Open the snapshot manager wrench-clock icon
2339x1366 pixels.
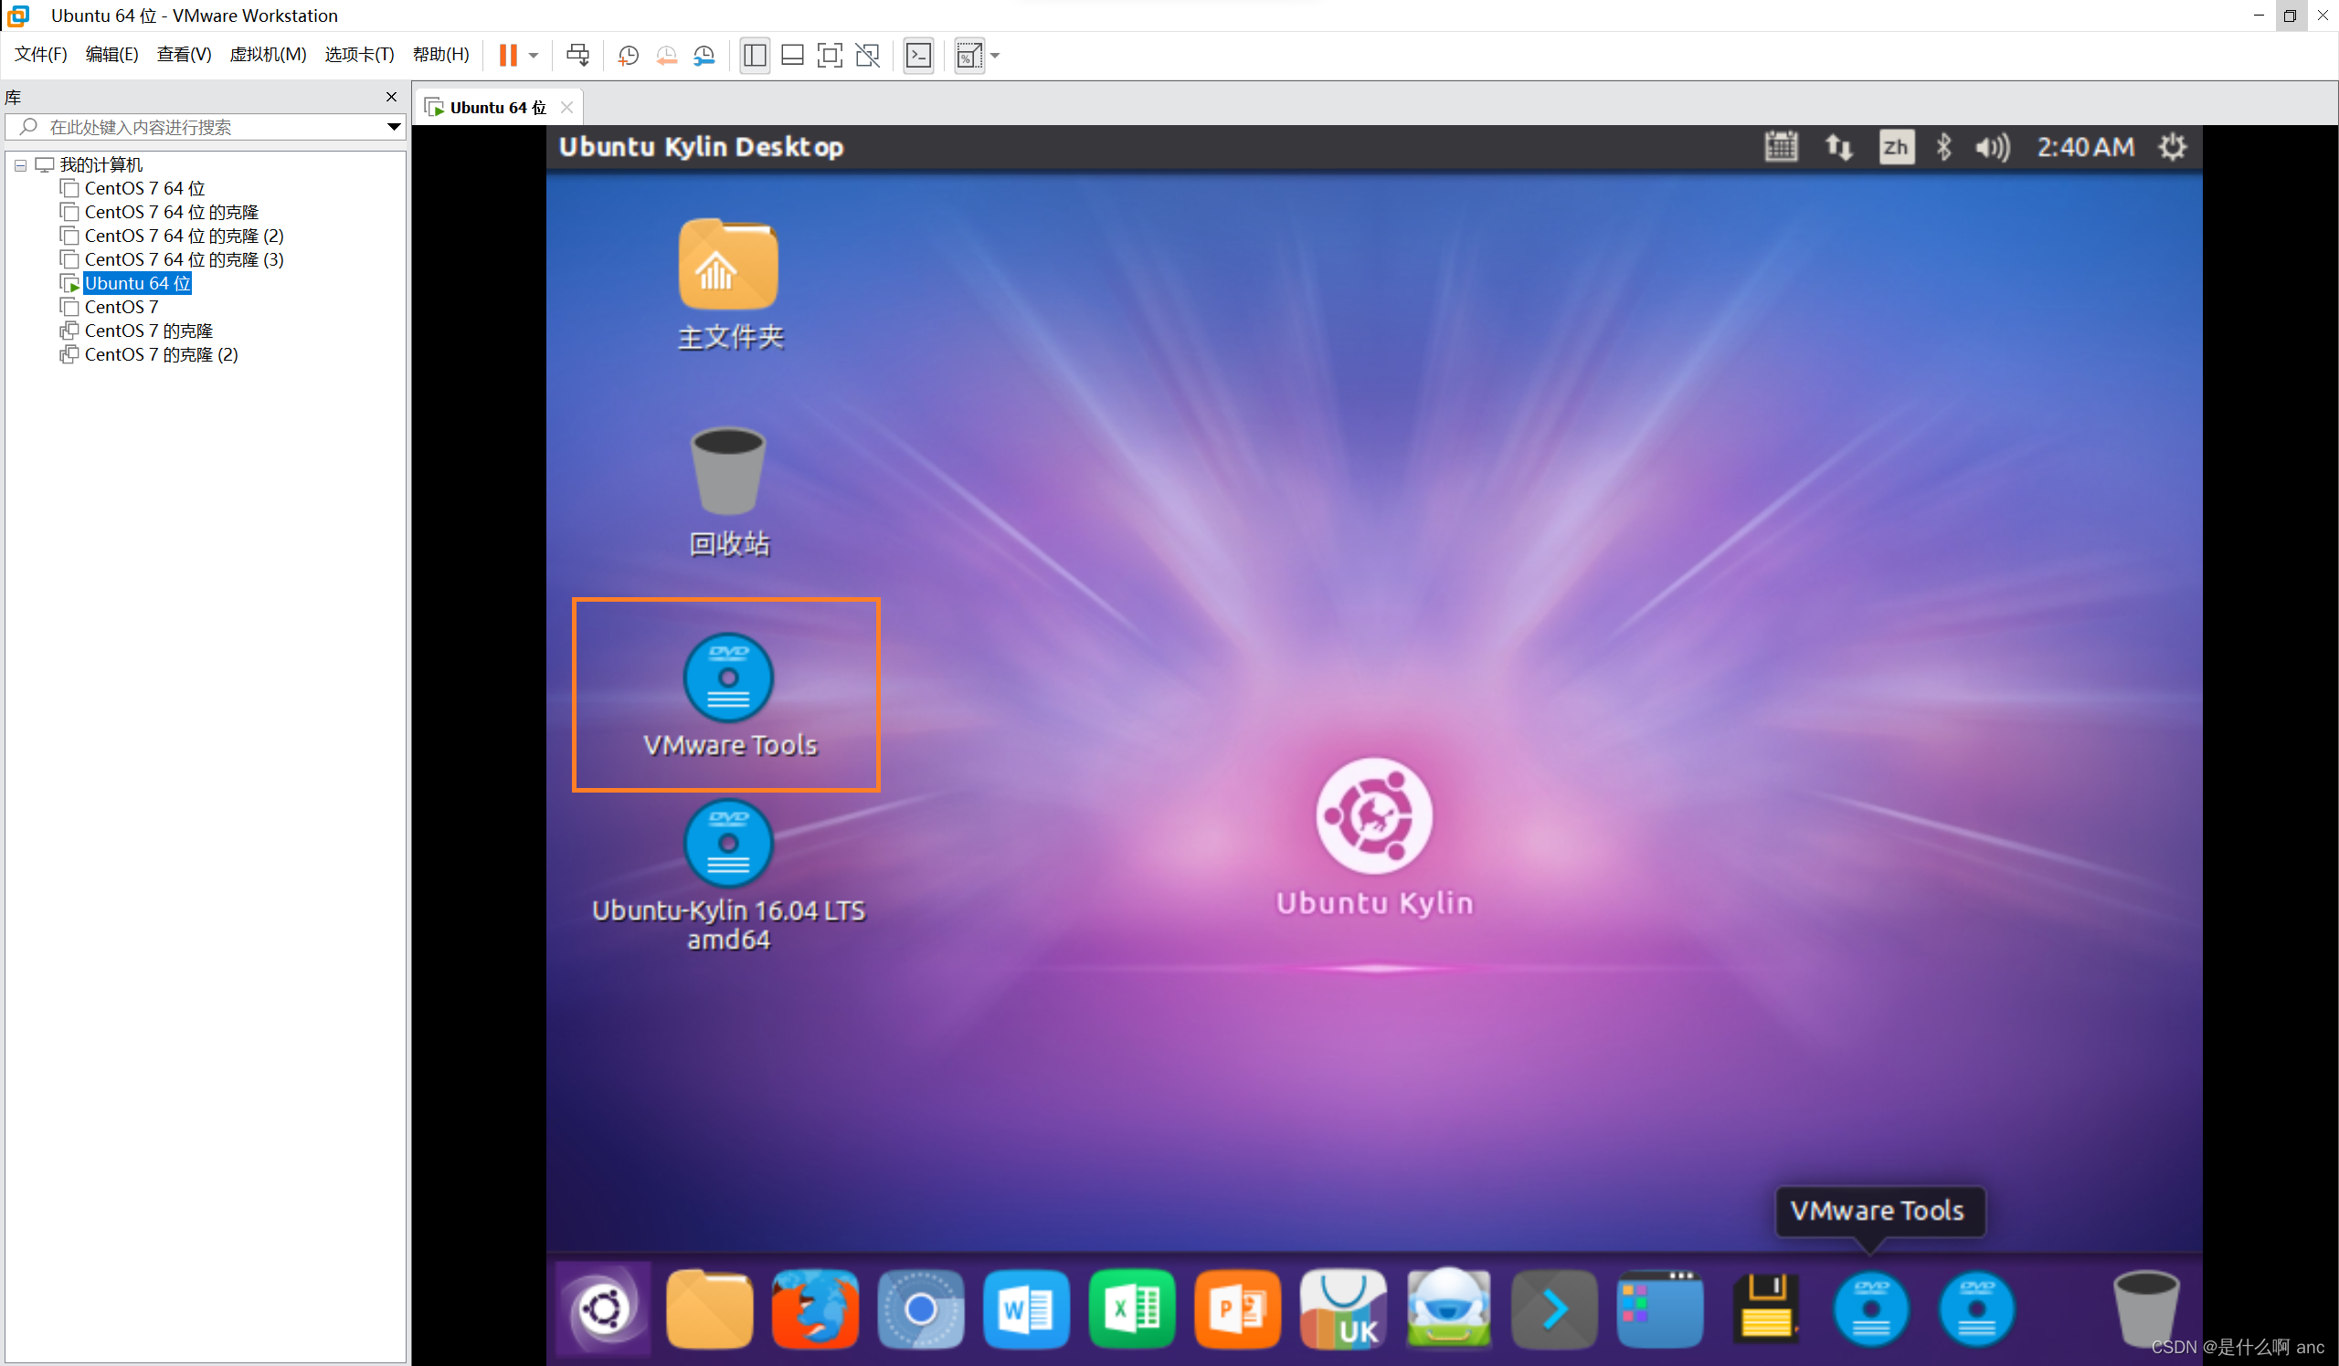pyautogui.click(x=704, y=55)
